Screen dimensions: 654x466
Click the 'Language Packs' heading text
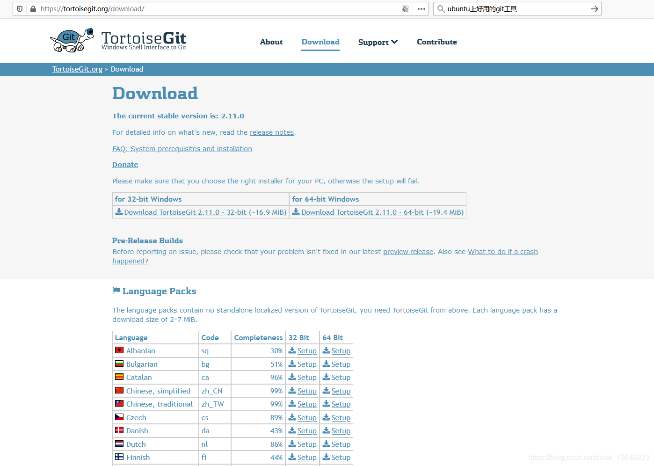click(x=159, y=291)
